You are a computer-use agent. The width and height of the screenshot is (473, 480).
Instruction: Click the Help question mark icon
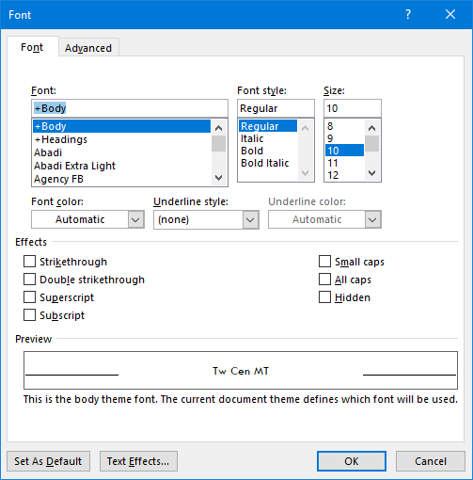tap(408, 14)
